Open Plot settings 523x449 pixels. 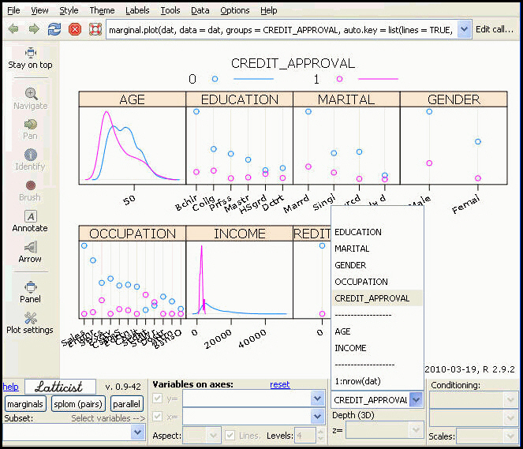click(x=30, y=323)
